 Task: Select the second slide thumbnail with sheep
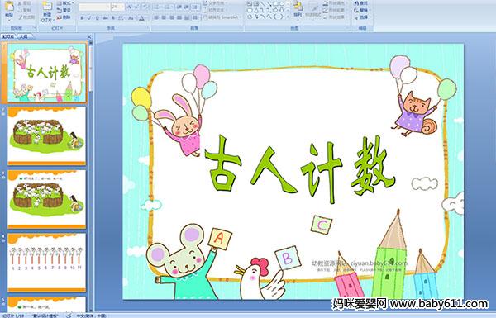[x=47, y=135]
